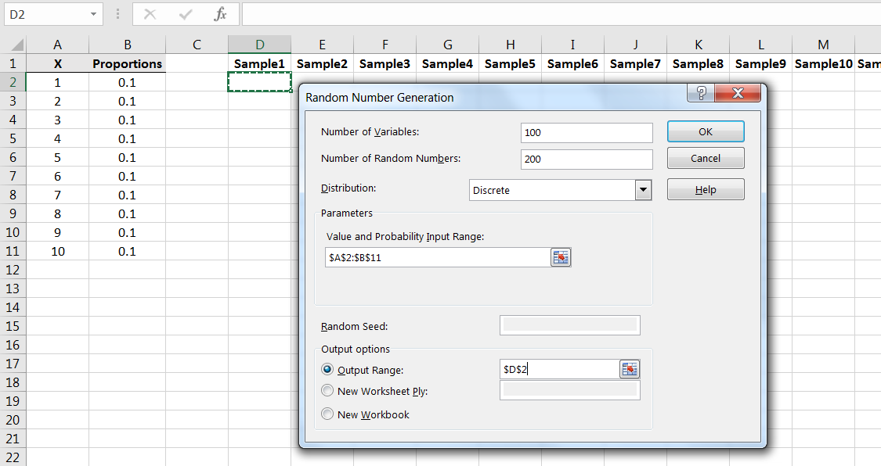The width and height of the screenshot is (881, 466).
Task: Choose the New Worksheet Ply option
Action: click(x=327, y=391)
